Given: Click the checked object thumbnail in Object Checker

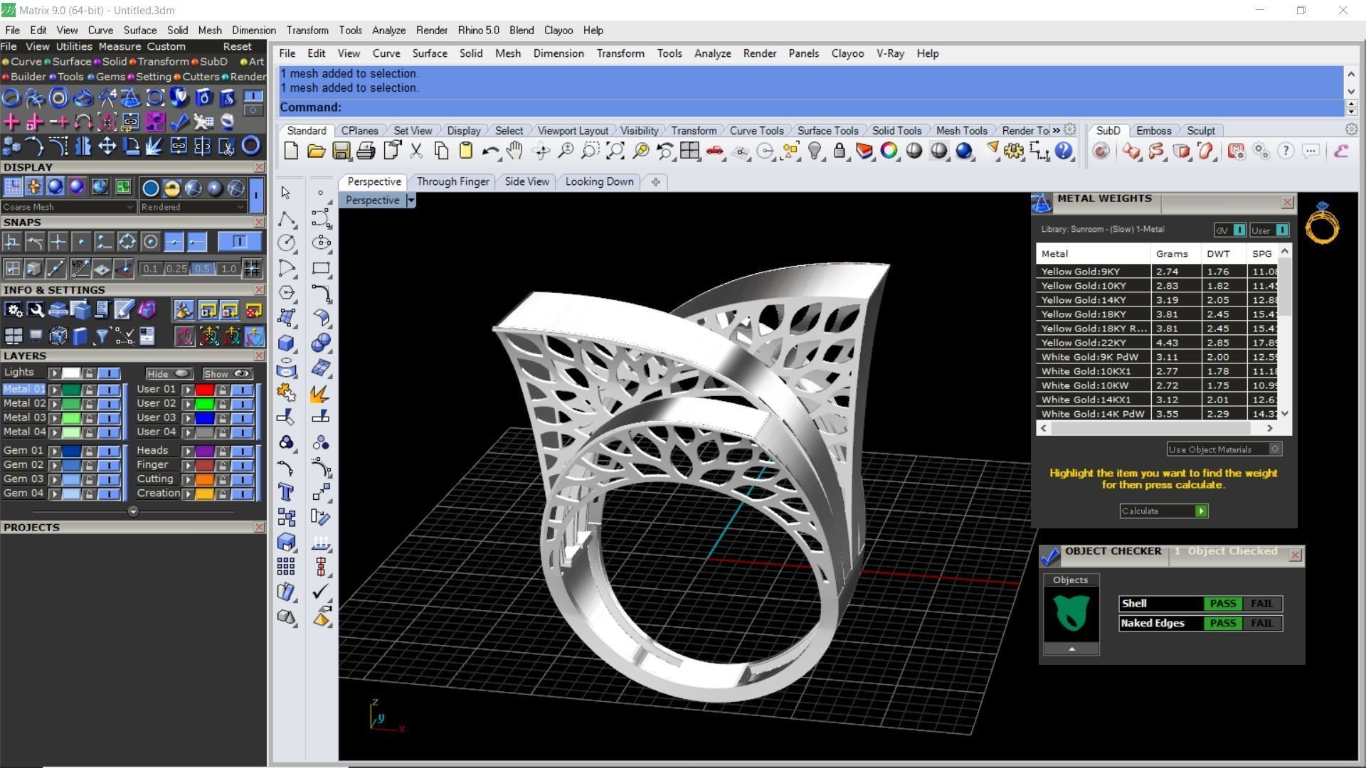Looking at the screenshot, I should [x=1071, y=613].
